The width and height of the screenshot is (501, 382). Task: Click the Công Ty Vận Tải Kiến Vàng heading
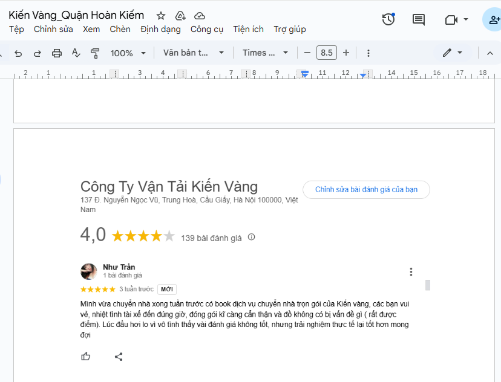169,187
